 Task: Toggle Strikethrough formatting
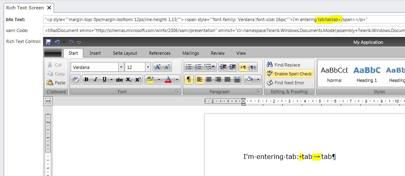click(x=119, y=79)
